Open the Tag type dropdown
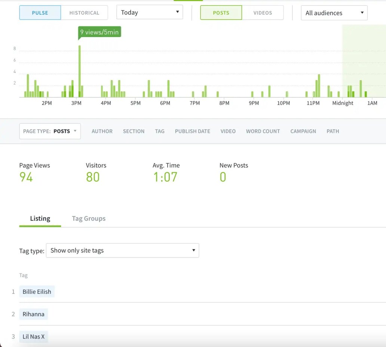Screen dimensions: 386x347 (122, 250)
